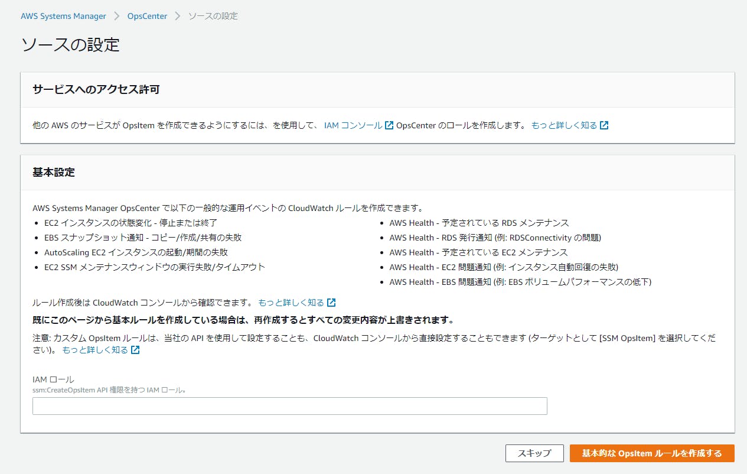Image resolution: width=747 pixels, height=474 pixels.
Task: Select AWS Health 予定されている RDS メンテナンス text
Action: pos(479,223)
